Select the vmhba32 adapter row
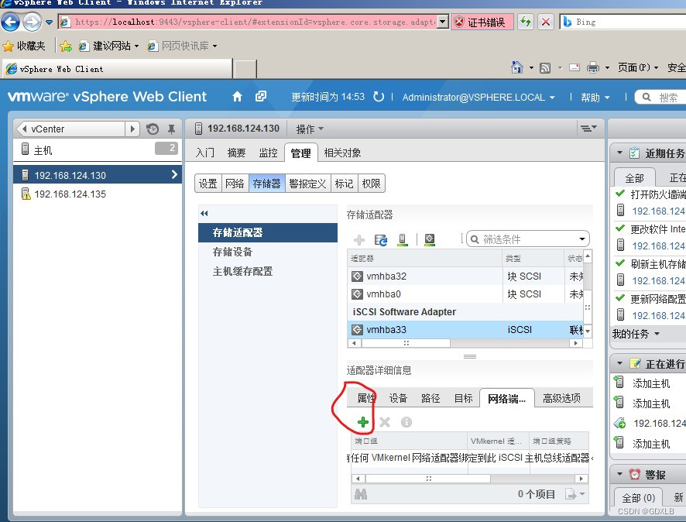Screen dimensions: 686x522 point(465,276)
